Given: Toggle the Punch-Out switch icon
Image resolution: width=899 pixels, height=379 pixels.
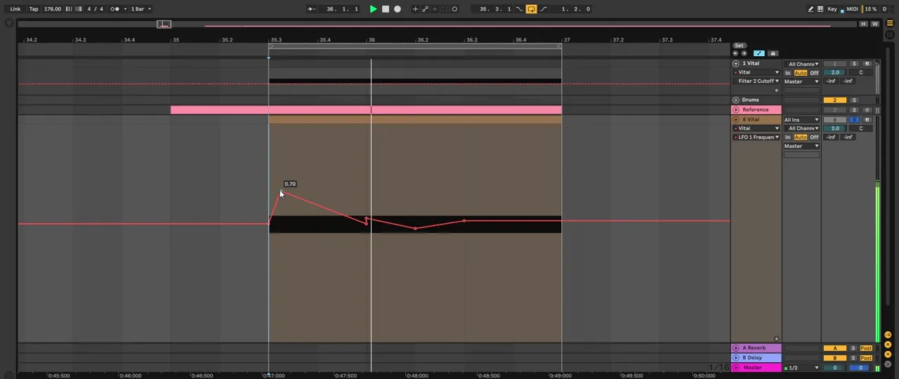Looking at the screenshot, I should pos(543,9).
